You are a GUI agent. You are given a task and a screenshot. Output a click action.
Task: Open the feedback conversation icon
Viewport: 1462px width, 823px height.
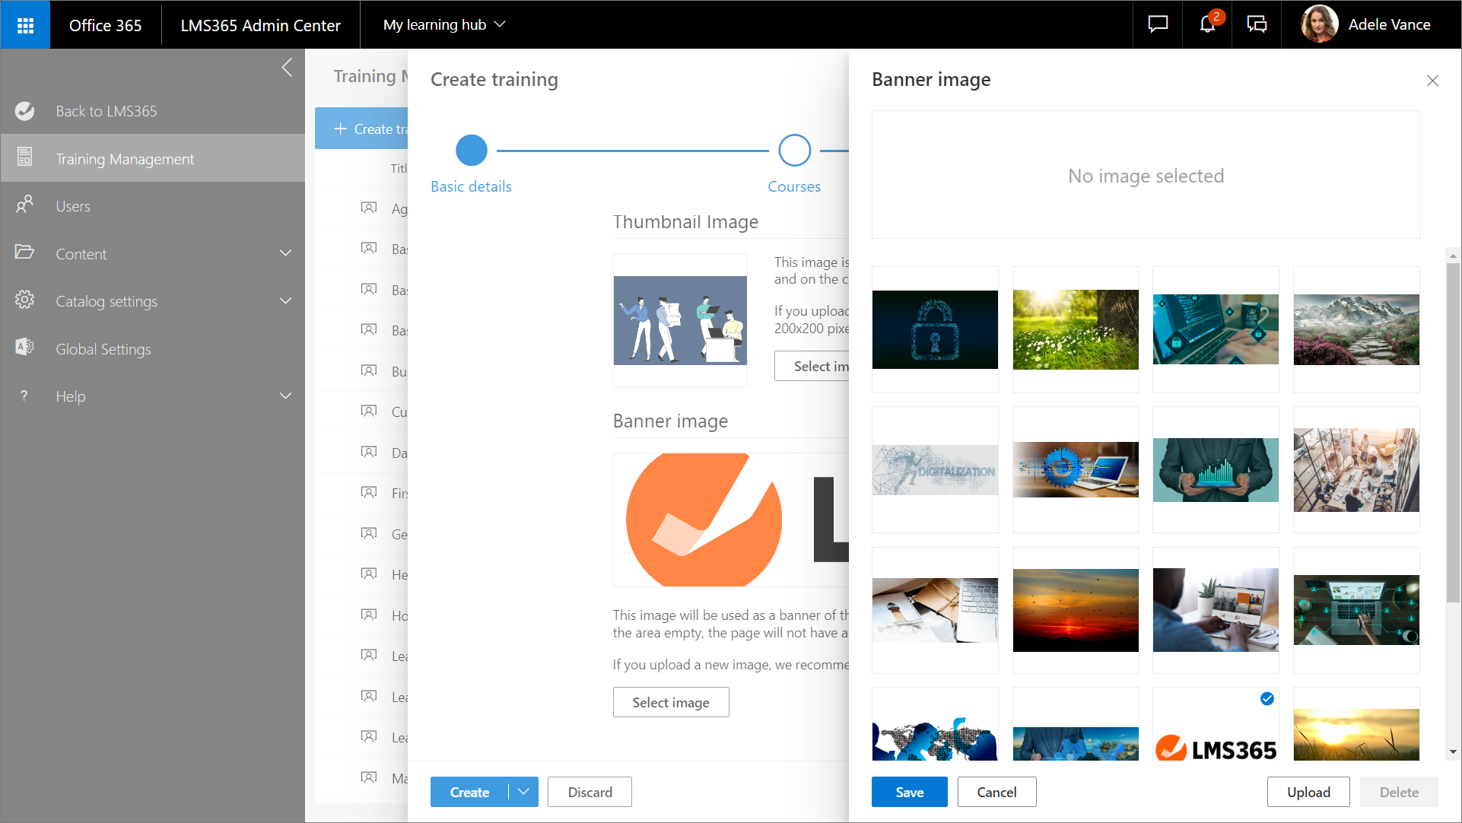point(1257,24)
